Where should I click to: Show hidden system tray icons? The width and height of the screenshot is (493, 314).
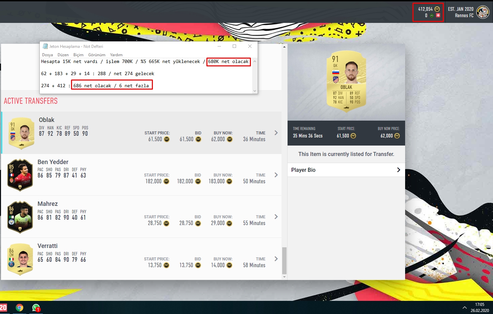465,308
